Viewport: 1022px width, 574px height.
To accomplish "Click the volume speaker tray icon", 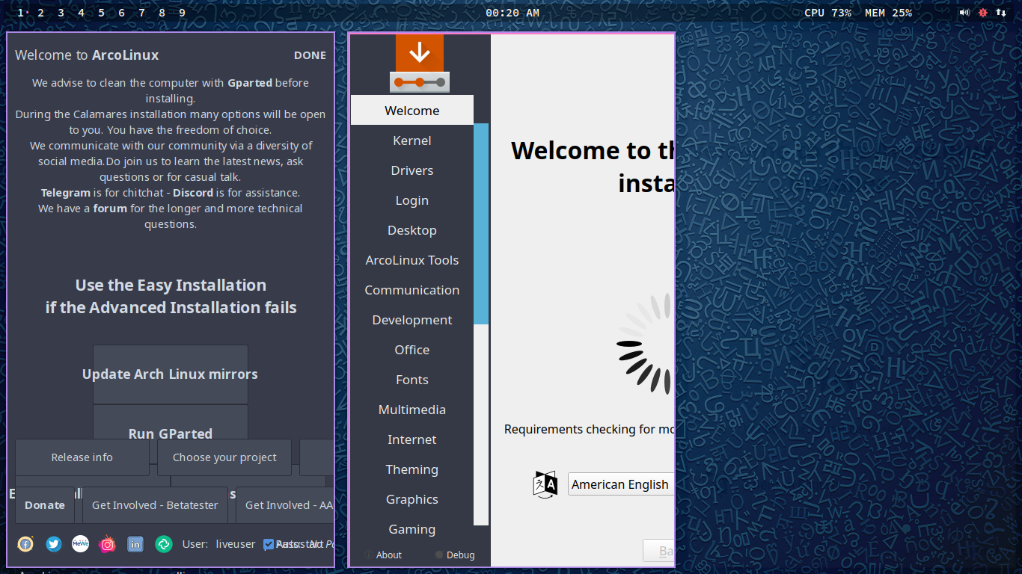I will [x=964, y=13].
